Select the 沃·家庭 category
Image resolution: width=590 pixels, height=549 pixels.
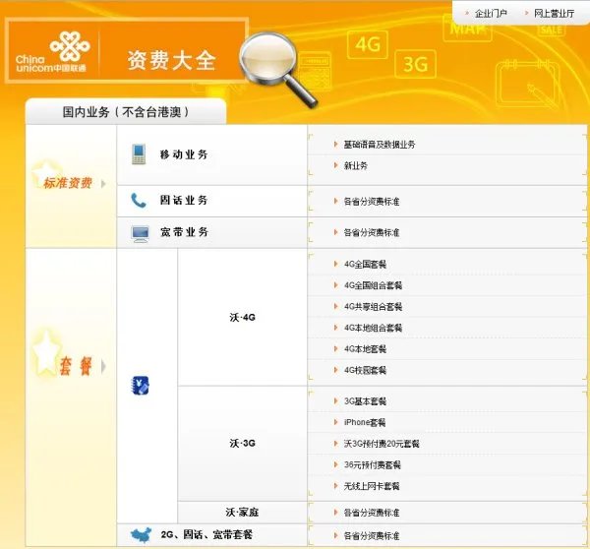(242, 512)
